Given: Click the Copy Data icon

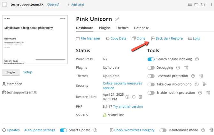Looking at the screenshot, I should pos(108,38).
